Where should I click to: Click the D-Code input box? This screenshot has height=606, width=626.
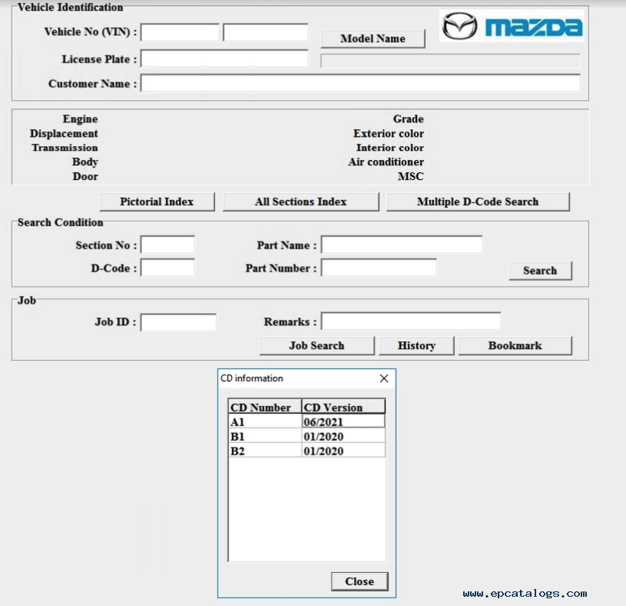pyautogui.click(x=167, y=268)
